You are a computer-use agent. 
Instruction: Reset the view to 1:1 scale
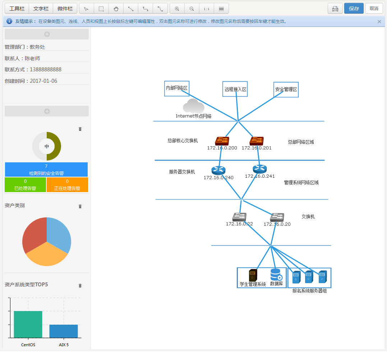[x=206, y=9]
